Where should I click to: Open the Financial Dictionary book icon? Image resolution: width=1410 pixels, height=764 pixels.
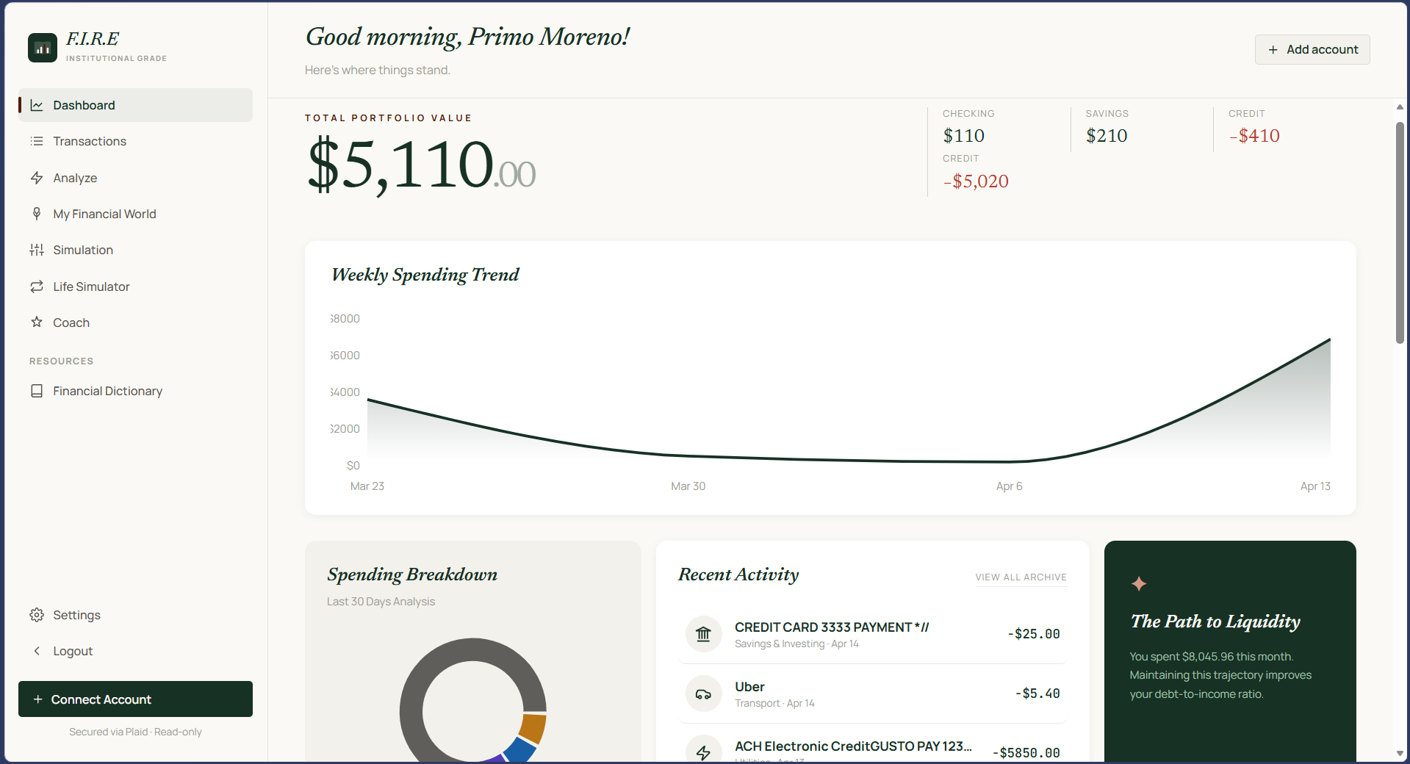[37, 391]
